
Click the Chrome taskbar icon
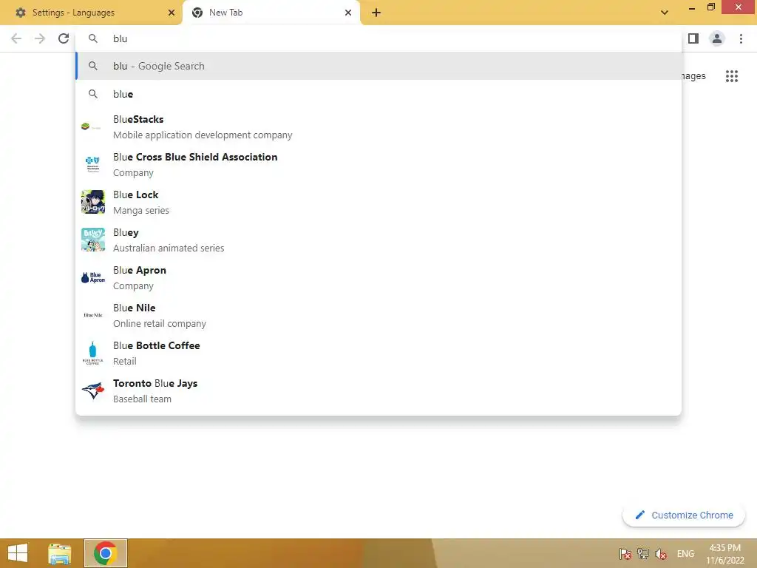point(106,553)
